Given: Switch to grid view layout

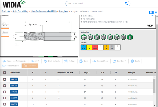Looking at the screenshot, I should pos(151,12).
